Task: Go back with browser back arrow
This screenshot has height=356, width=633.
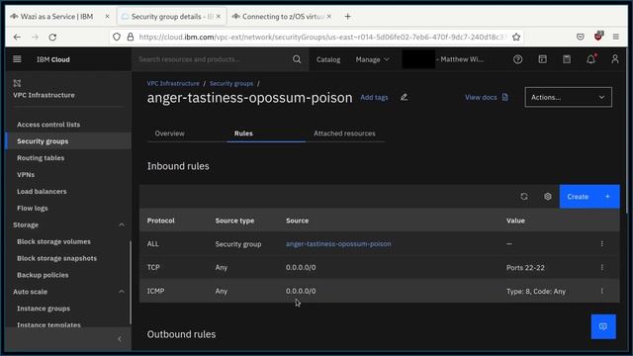Action: tap(17, 38)
